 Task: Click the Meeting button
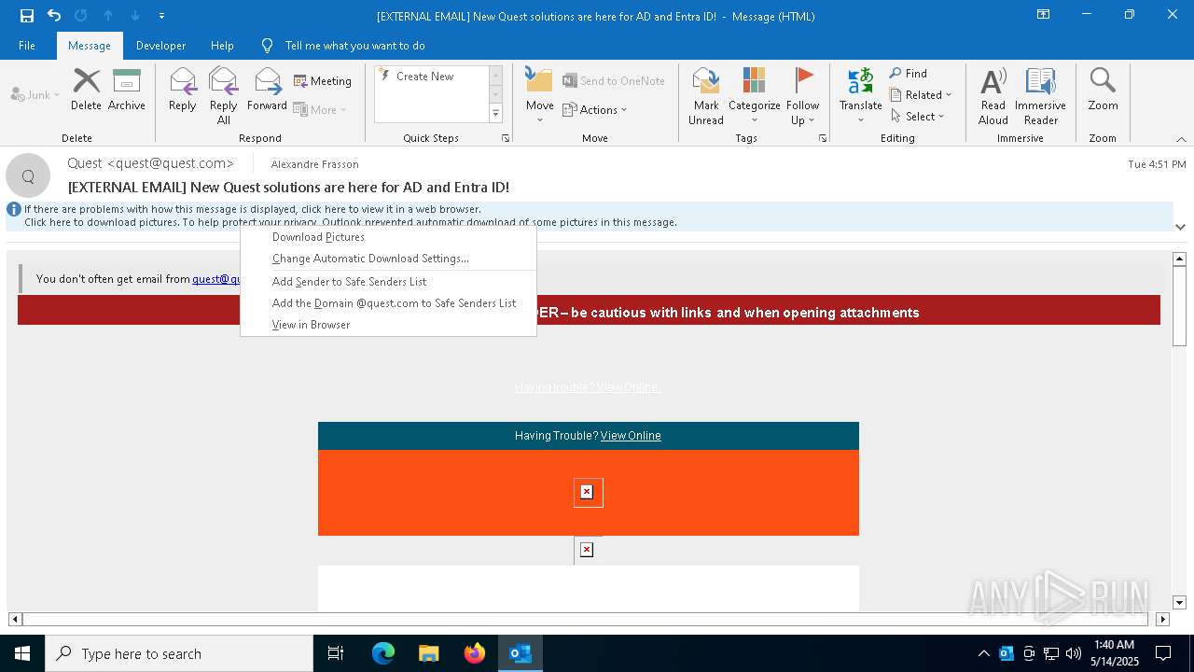pos(323,81)
